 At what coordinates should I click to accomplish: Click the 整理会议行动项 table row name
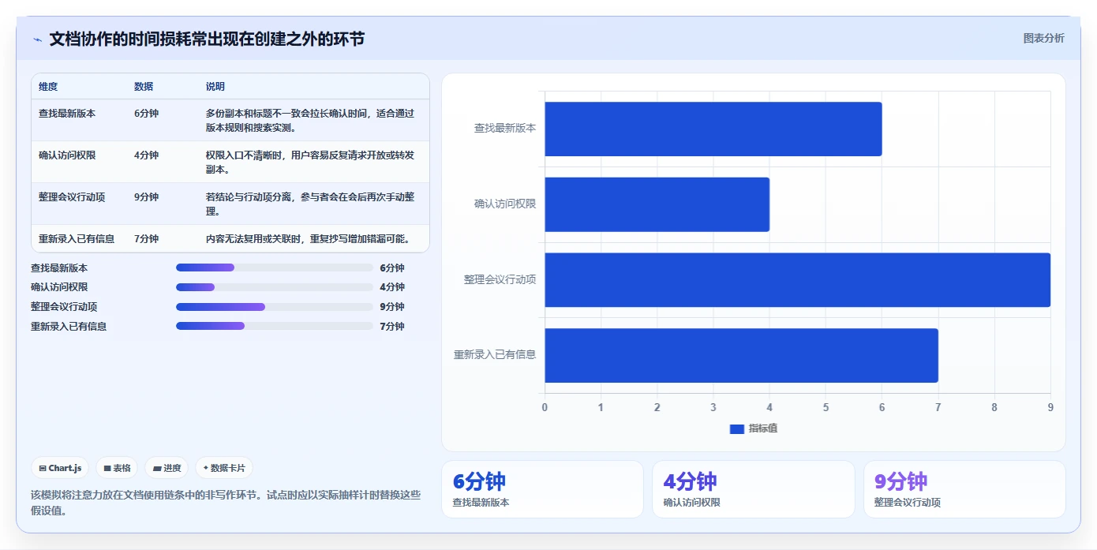pos(72,197)
